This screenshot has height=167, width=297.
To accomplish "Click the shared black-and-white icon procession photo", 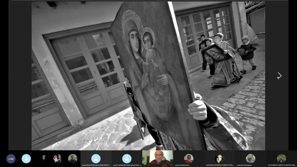I will coord(148,76).
